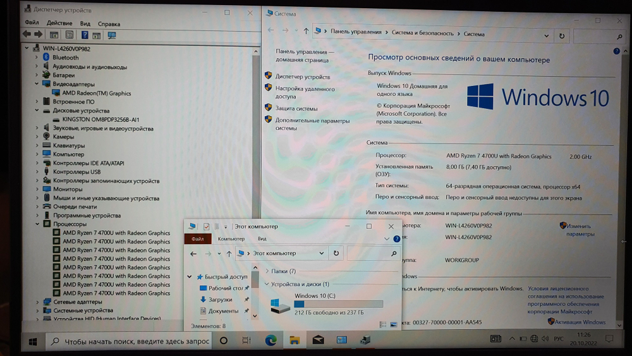Expand Папки (7) group in Explorer
Viewport: 632px width, 356px height.
pyautogui.click(x=267, y=271)
